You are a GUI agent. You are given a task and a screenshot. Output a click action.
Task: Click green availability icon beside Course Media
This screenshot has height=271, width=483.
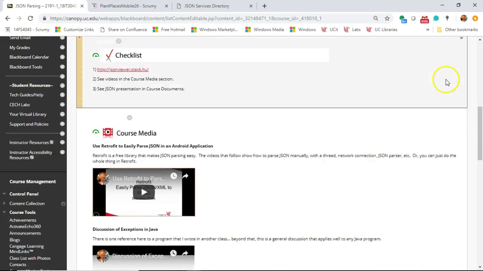[96, 132]
